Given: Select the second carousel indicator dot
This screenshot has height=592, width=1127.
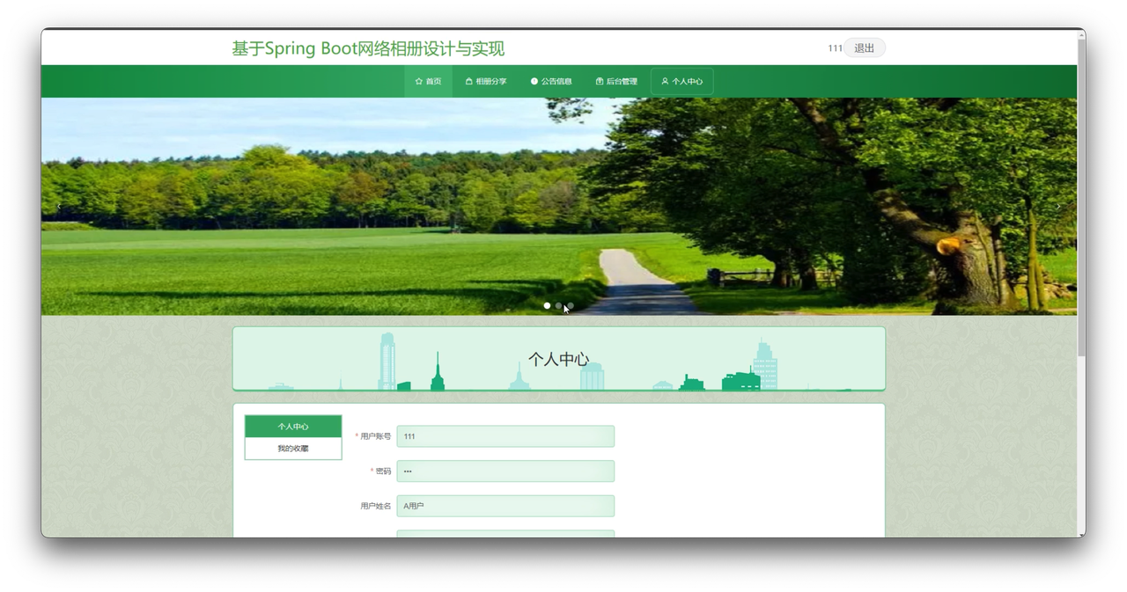Looking at the screenshot, I should 558,306.
